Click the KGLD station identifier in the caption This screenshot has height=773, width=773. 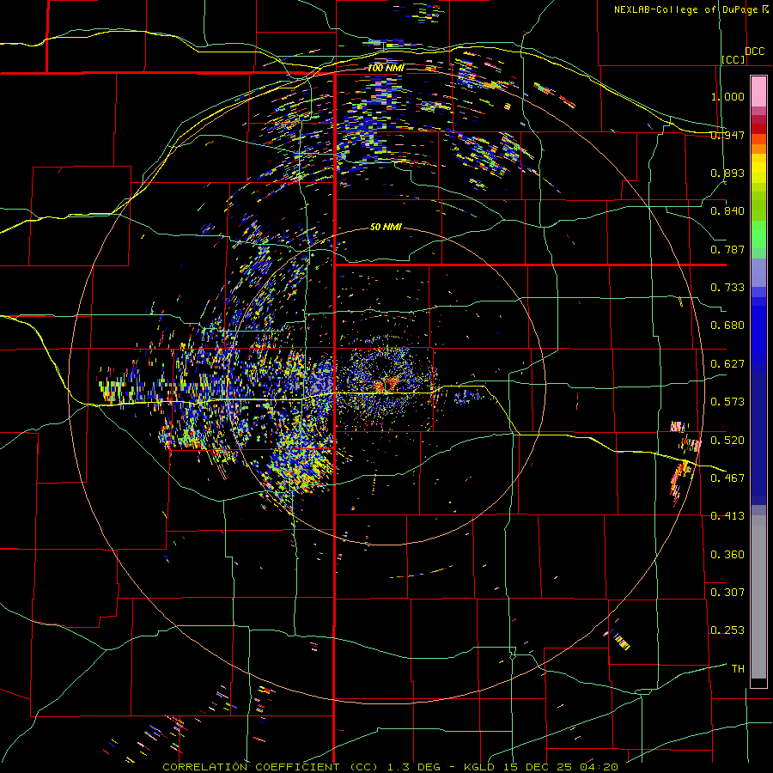[481, 767]
